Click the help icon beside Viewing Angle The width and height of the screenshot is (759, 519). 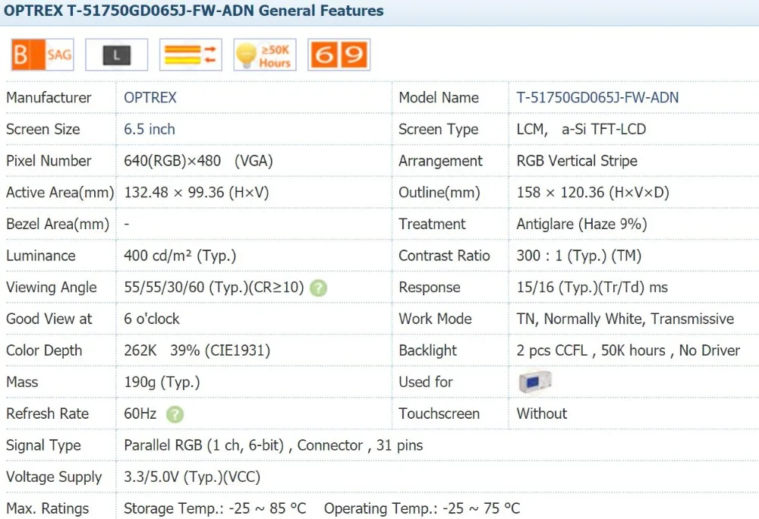319,288
